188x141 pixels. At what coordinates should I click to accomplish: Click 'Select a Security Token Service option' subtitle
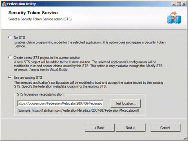tap(40, 19)
